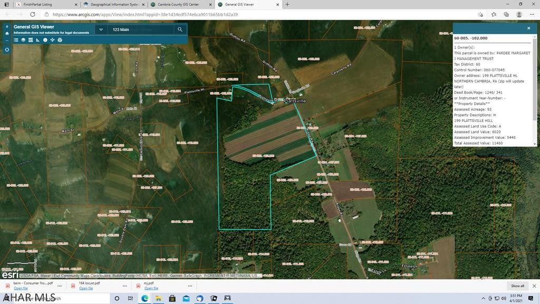
Task: Select the Measure tool
Action: point(38,40)
